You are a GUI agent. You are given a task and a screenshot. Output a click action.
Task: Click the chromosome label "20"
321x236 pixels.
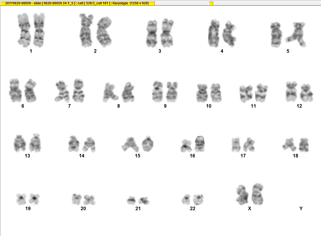[83, 209]
